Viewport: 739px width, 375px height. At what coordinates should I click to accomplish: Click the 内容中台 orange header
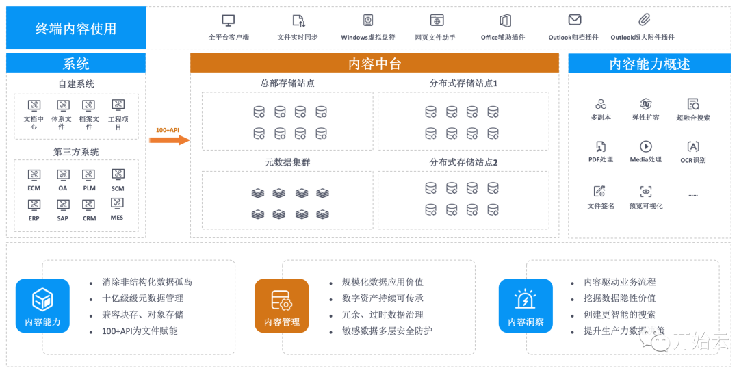coord(375,64)
